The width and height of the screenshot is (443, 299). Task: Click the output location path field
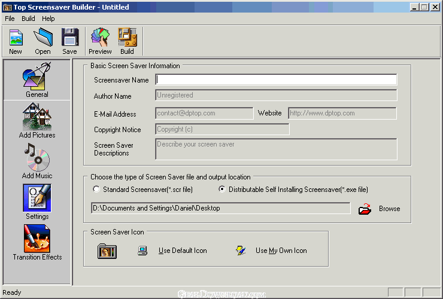click(221, 208)
